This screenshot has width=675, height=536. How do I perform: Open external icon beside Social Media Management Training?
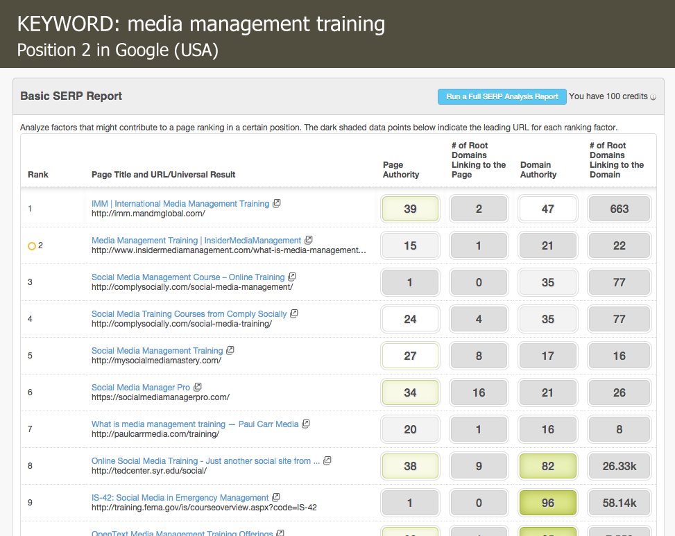click(x=230, y=350)
